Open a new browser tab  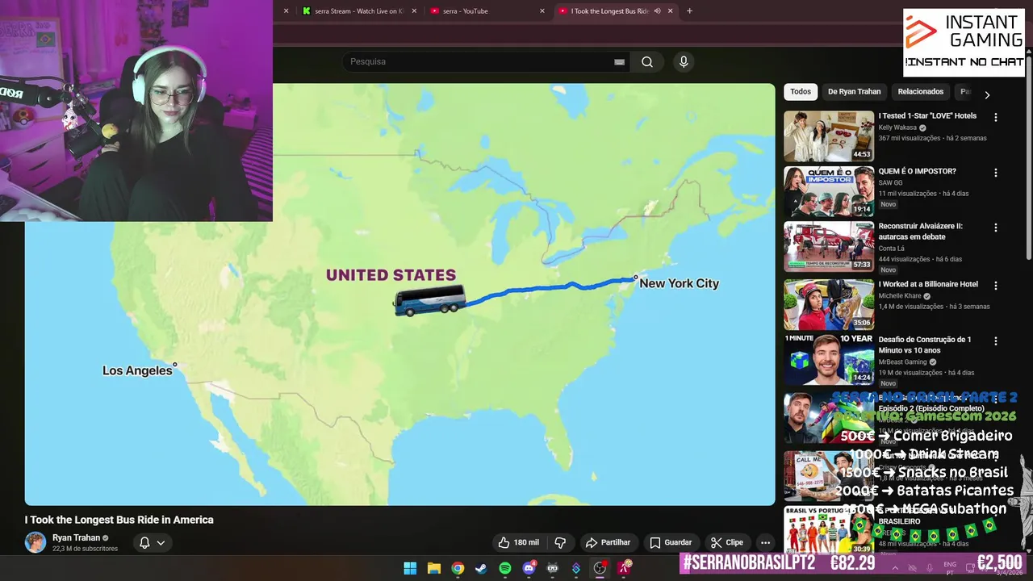[689, 11]
